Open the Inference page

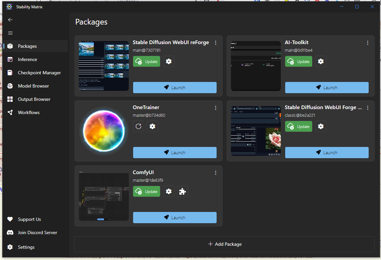(36, 59)
